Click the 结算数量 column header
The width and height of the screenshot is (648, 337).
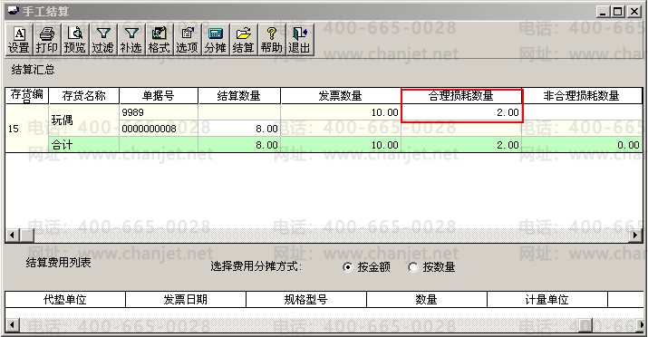click(239, 95)
